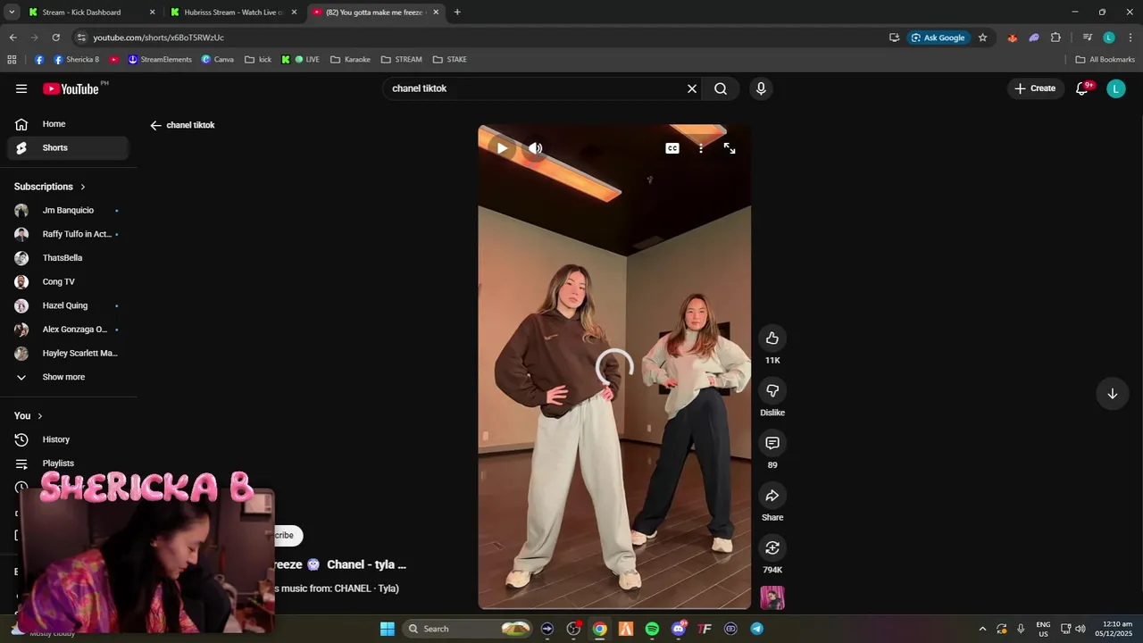This screenshot has height=643, width=1143.
Task: Open All Bookmarks folder
Action: click(1105, 60)
